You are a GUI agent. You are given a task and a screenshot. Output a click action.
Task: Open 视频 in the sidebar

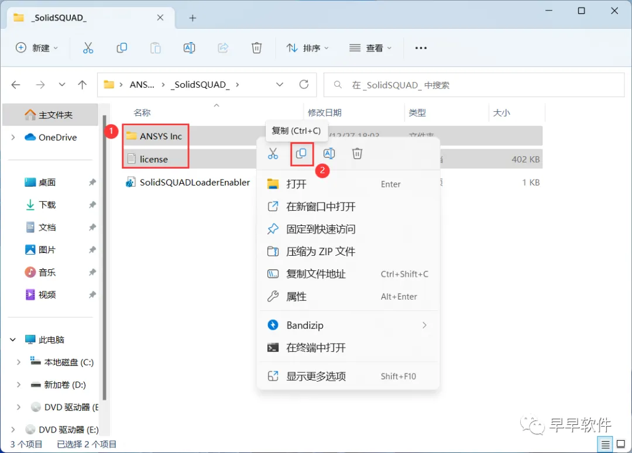point(47,295)
